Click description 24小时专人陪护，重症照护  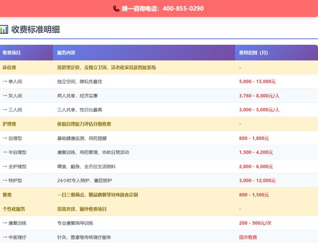[85, 181]
